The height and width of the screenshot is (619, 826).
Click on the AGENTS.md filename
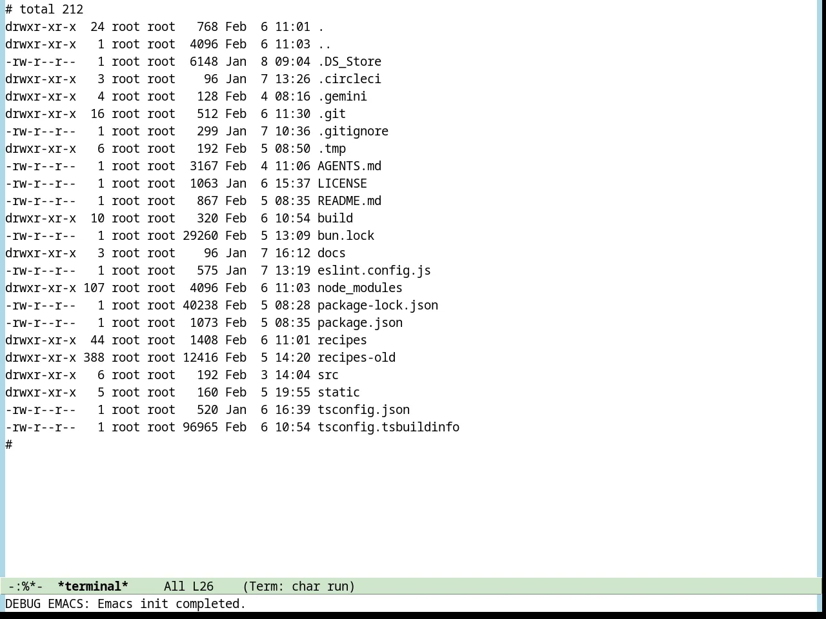(x=349, y=166)
